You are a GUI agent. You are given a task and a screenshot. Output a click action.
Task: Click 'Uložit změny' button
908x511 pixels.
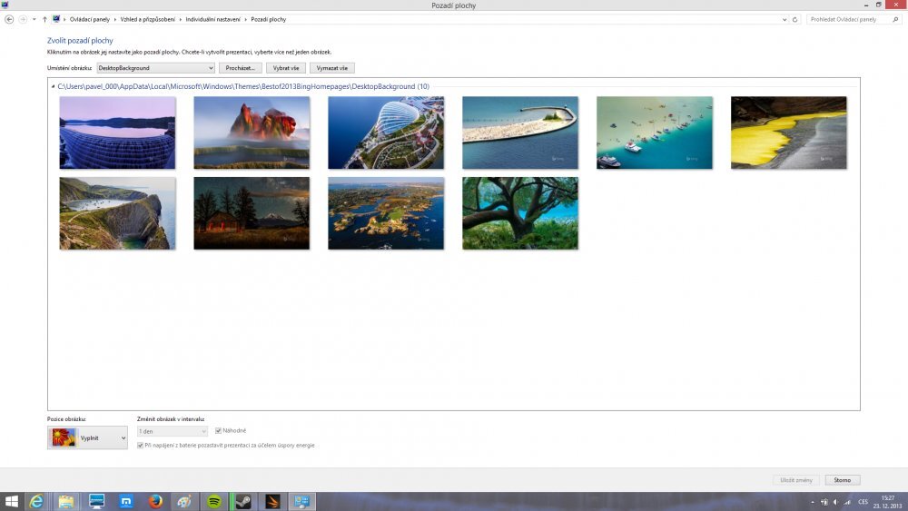tap(796, 480)
